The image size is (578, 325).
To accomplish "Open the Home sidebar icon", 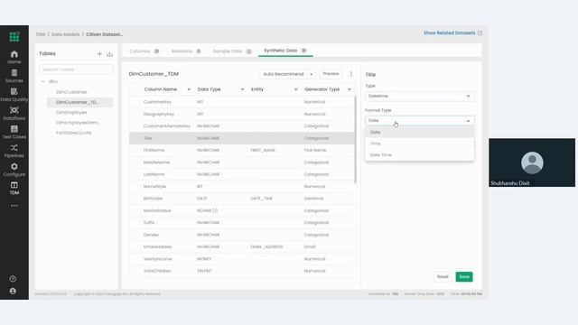I will pos(14,54).
